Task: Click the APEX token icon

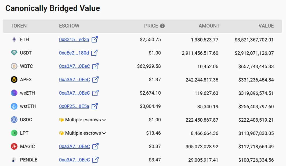Action: coord(14,80)
